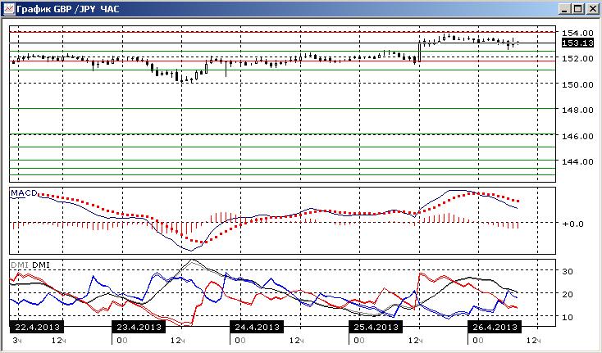
Task: Click the window title 'График GBP /JPY ЧАС'
Action: coord(68,9)
